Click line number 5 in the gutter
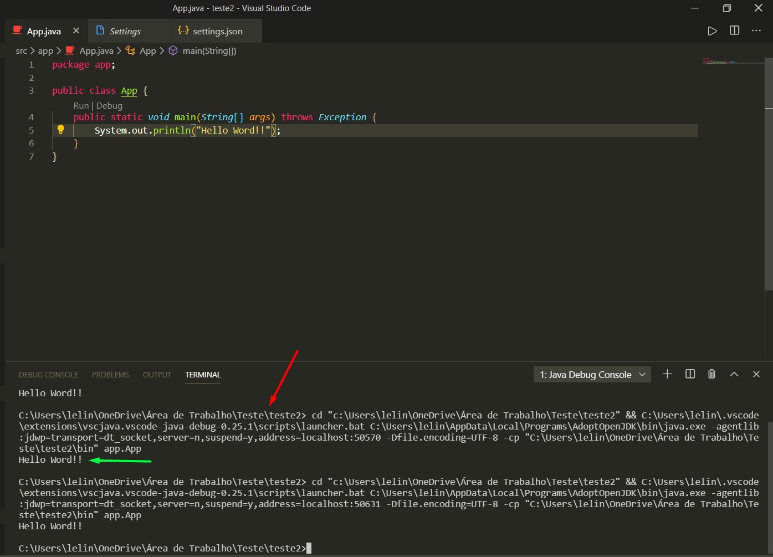 click(32, 130)
